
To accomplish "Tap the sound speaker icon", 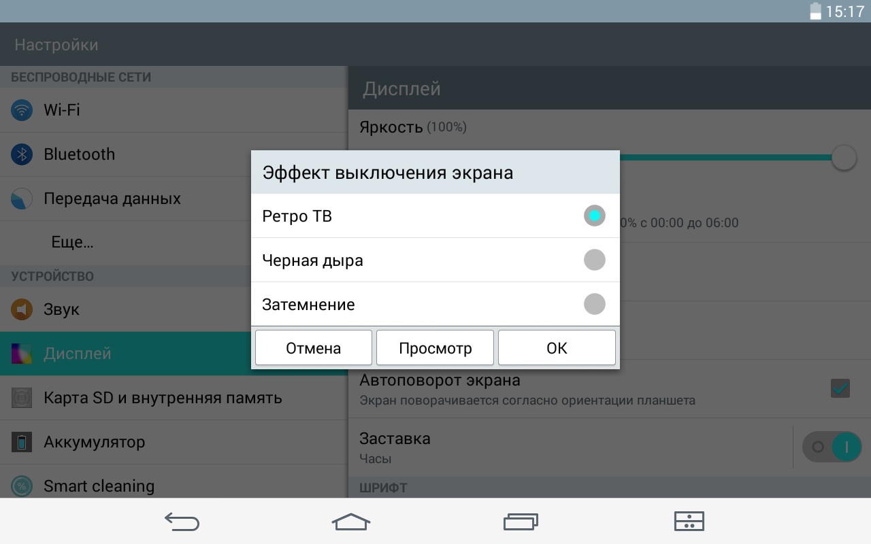I will click(x=22, y=309).
